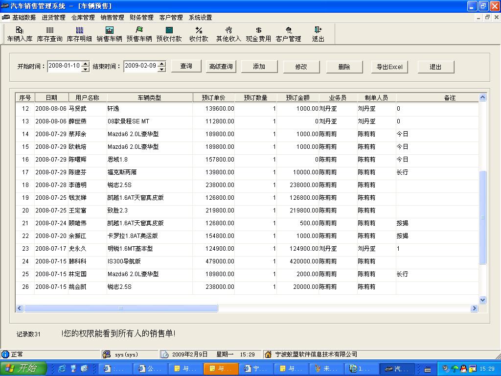Viewport: 501px width, 376px height.
Task: Switch to the 未... taskbar button
Action: click(x=326, y=369)
